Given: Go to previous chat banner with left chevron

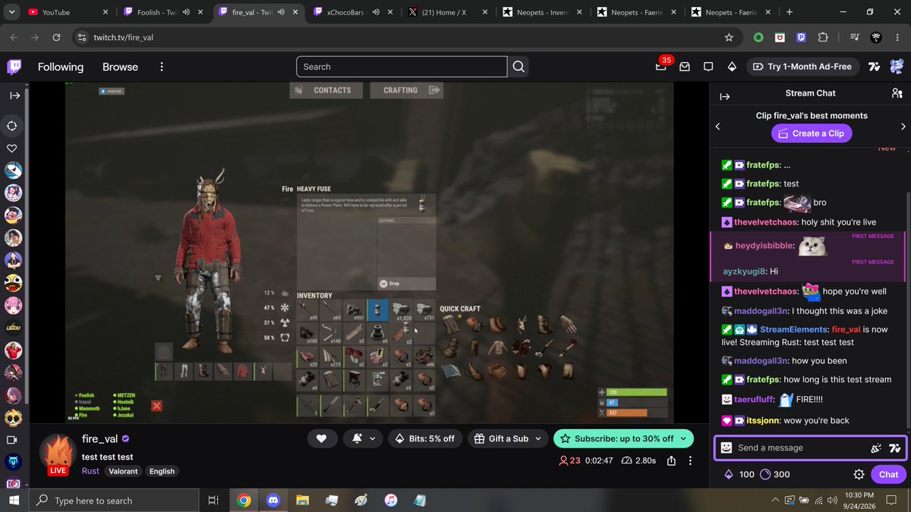Looking at the screenshot, I should [x=718, y=127].
